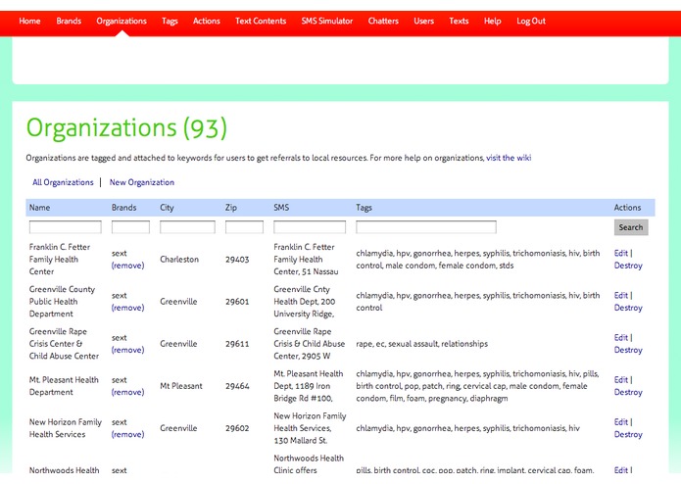Go to the Users page

424,21
